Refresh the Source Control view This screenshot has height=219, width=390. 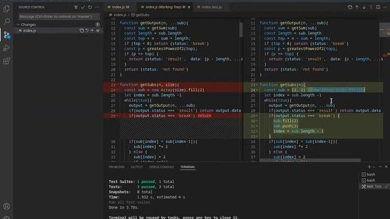click(x=90, y=7)
